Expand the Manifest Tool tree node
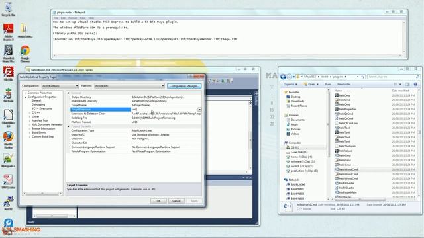This screenshot has height=238, width=424. [30, 120]
